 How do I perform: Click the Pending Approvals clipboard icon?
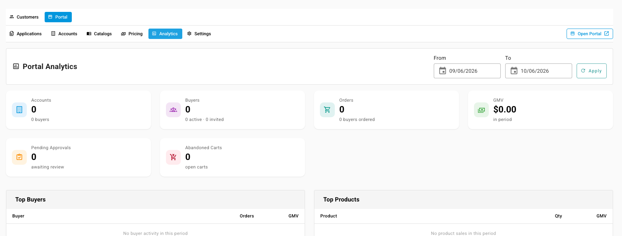19,157
